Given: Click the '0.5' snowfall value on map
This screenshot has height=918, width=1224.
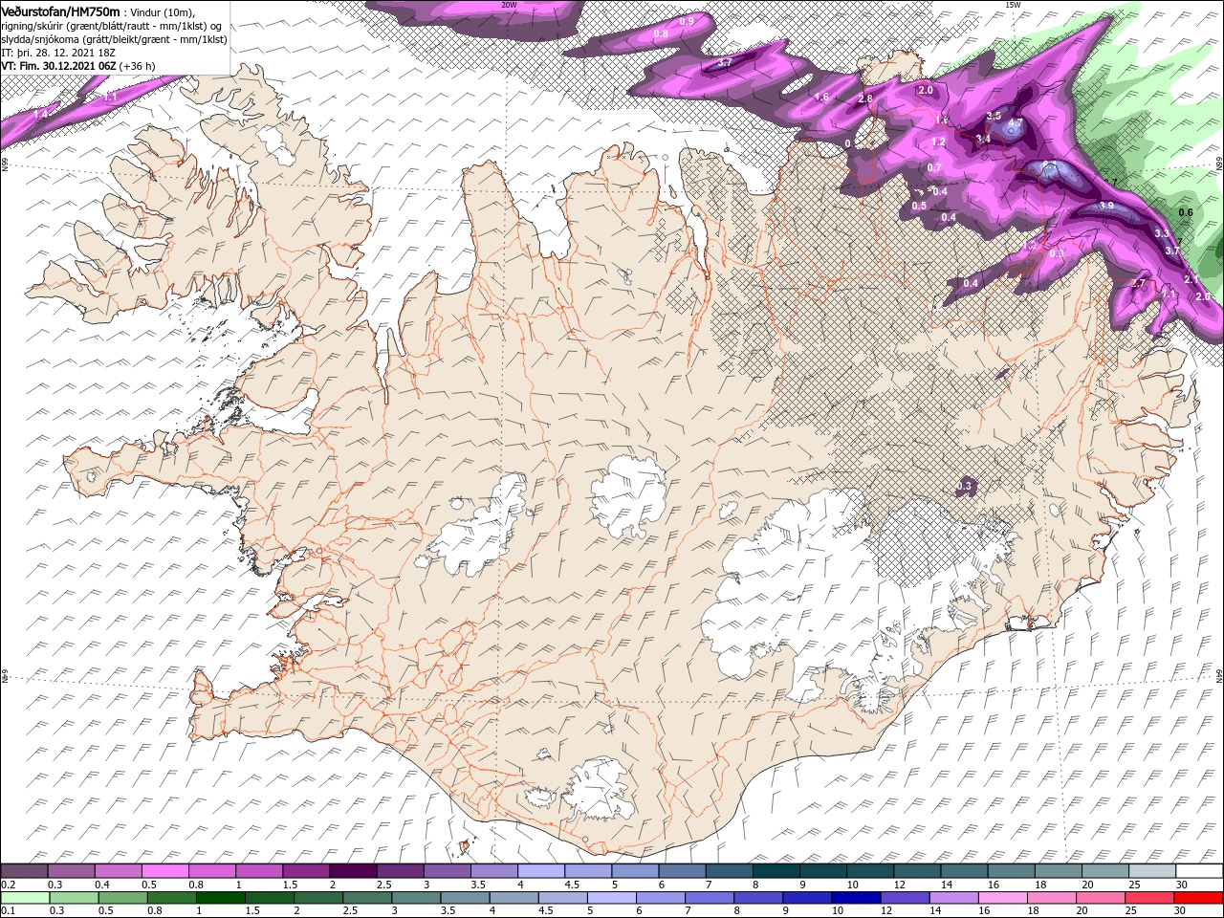Looking at the screenshot, I should tap(919, 206).
